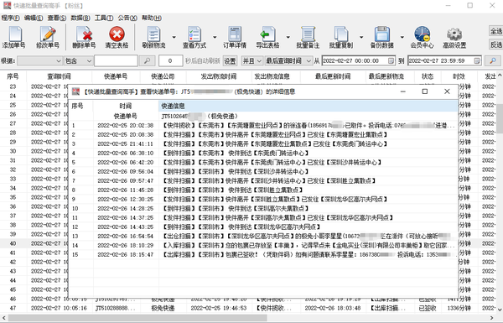Click the 状态 column header
Viewport: 503px width, 323px height.
point(428,76)
